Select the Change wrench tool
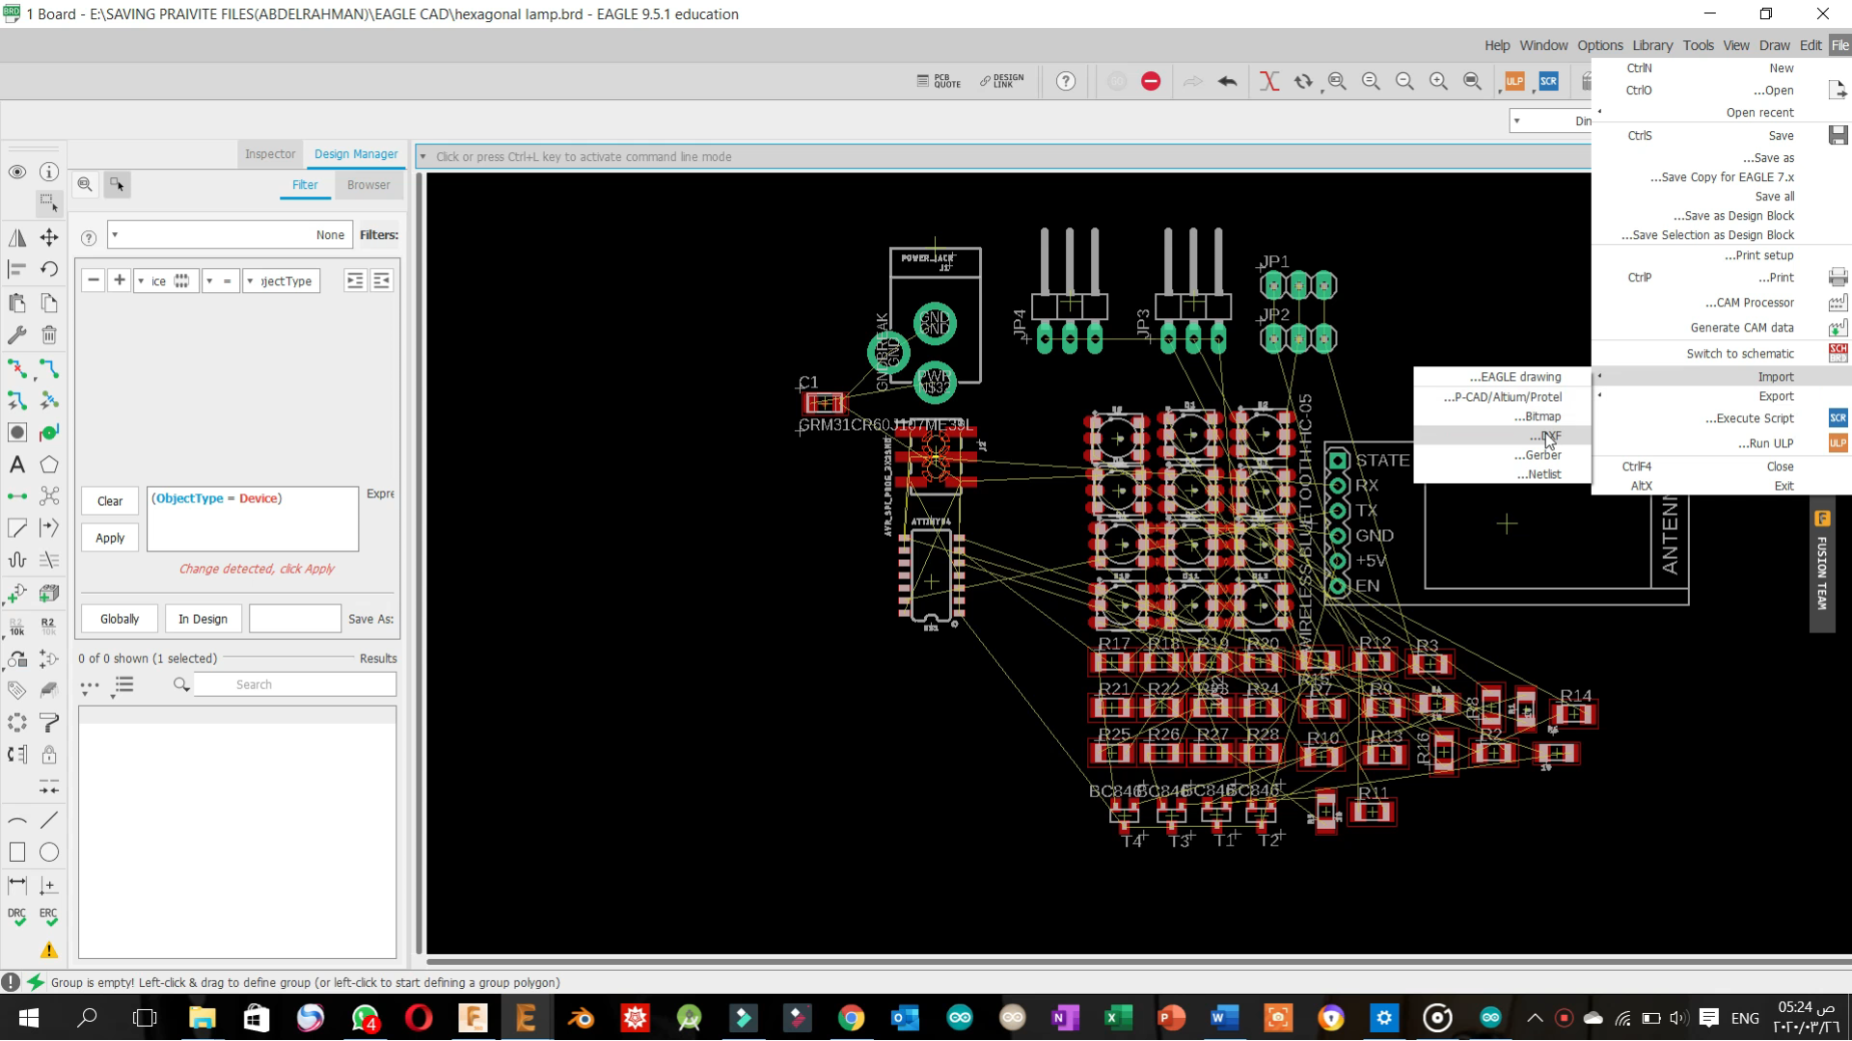Viewport: 1852px width, 1041px height. coord(17,334)
